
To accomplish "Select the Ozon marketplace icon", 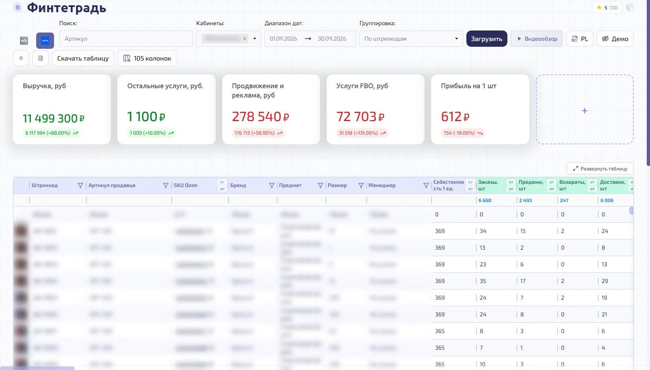I will pyautogui.click(x=45, y=40).
